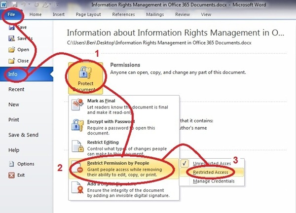Image resolution: width=296 pixels, height=213 pixels.
Task: Switch to the Insert ribbon tab
Action: pos(59,14)
